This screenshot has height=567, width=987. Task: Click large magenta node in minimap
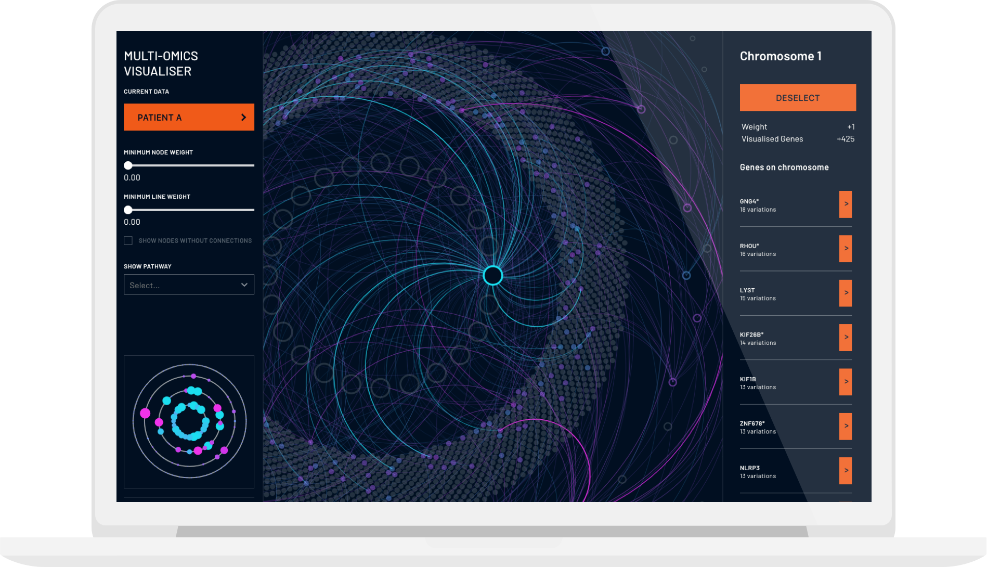coord(146,413)
